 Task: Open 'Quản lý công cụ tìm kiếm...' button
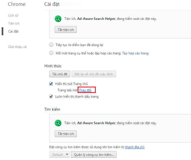pos(94,155)
